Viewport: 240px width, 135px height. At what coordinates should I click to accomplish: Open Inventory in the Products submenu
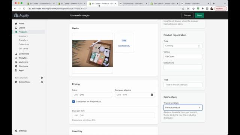coord(23,36)
